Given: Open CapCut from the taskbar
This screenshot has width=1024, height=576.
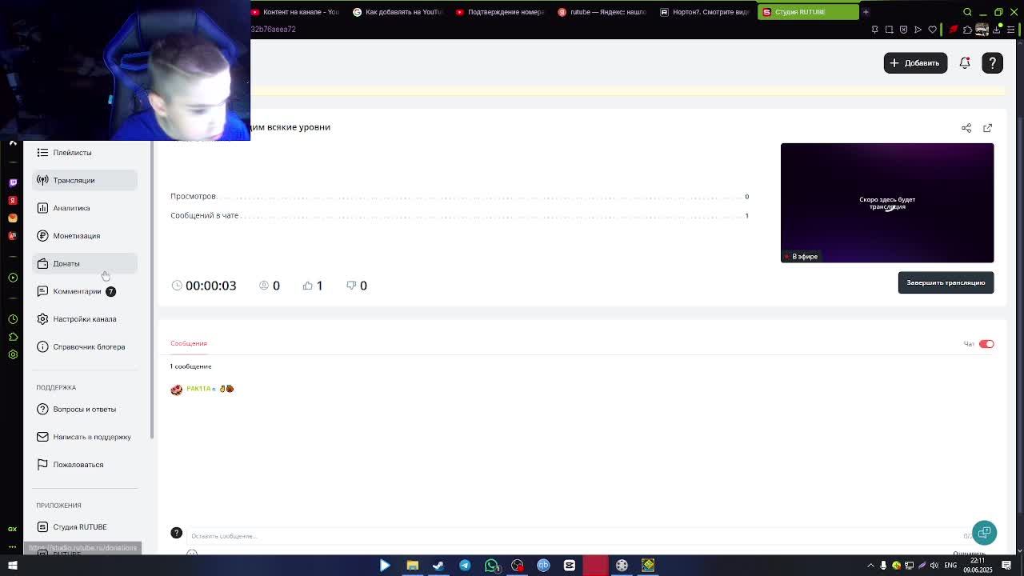Looking at the screenshot, I should pos(570,566).
